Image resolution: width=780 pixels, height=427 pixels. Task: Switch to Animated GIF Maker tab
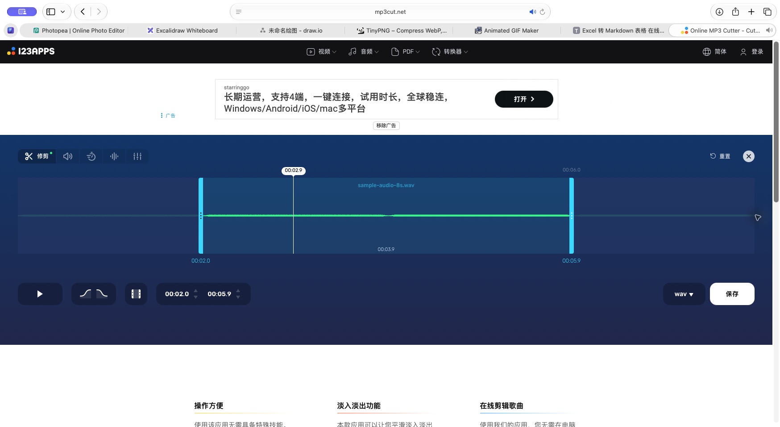coord(506,30)
